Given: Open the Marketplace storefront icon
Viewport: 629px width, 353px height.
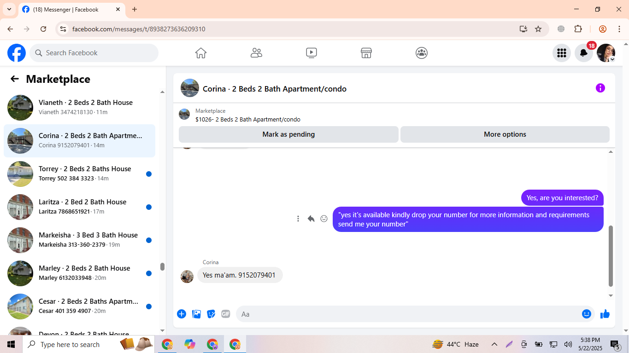Looking at the screenshot, I should click(x=366, y=53).
